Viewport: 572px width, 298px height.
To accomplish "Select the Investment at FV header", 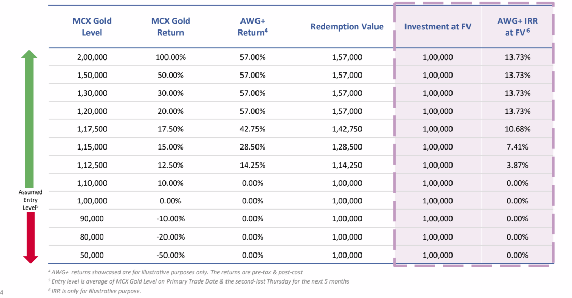I will (x=438, y=27).
